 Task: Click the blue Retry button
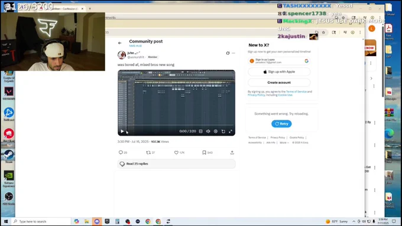tap(281, 124)
